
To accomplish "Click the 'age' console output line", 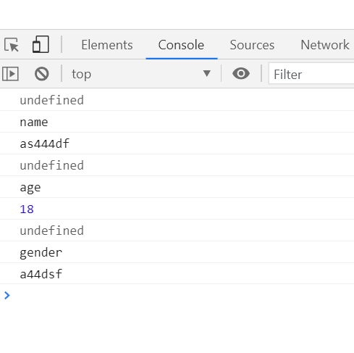I will click(x=30, y=188).
